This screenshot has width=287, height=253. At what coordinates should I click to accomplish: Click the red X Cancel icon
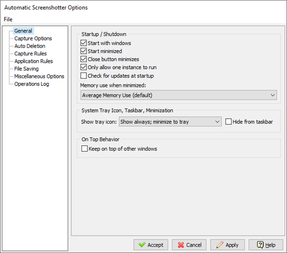pyautogui.click(x=181, y=245)
